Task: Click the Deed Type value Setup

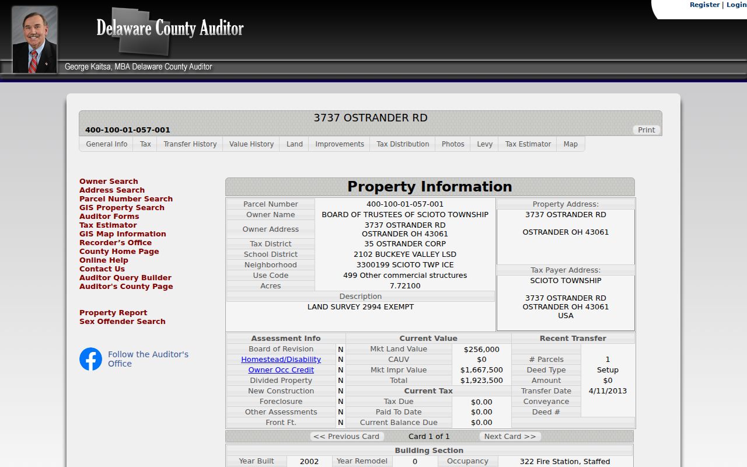Action: click(x=608, y=370)
